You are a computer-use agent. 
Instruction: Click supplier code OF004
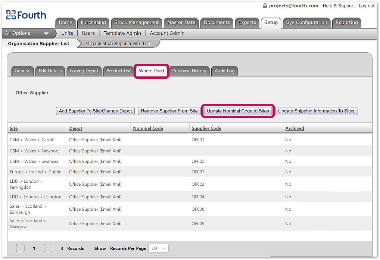198,197
